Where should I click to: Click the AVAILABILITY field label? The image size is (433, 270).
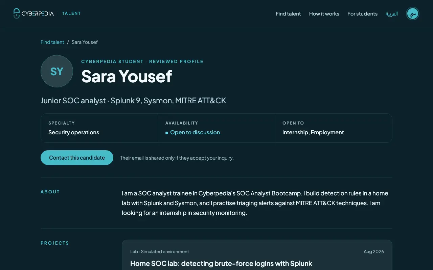click(x=182, y=123)
